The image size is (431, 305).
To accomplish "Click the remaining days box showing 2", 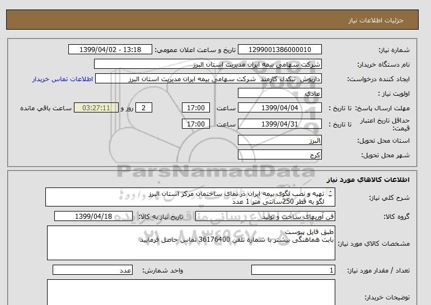I will 144,107.
